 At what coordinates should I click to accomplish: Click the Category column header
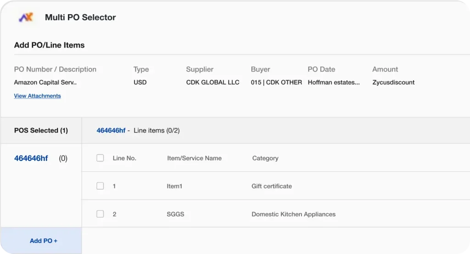pos(265,158)
